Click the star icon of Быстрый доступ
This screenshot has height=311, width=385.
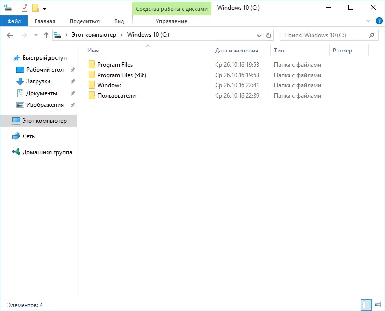pyautogui.click(x=17, y=58)
